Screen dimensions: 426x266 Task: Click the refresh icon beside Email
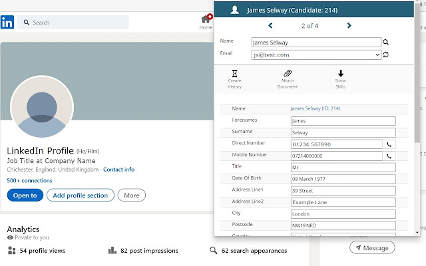pyautogui.click(x=386, y=55)
